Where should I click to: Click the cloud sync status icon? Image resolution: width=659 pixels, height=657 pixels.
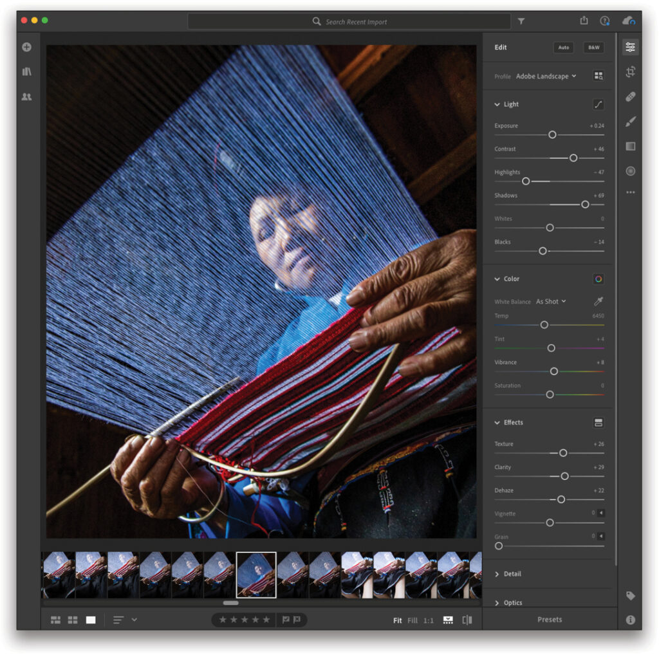click(629, 21)
